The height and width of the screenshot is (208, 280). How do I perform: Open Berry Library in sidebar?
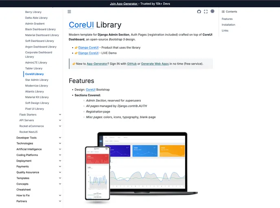pyautogui.click(x=33, y=12)
